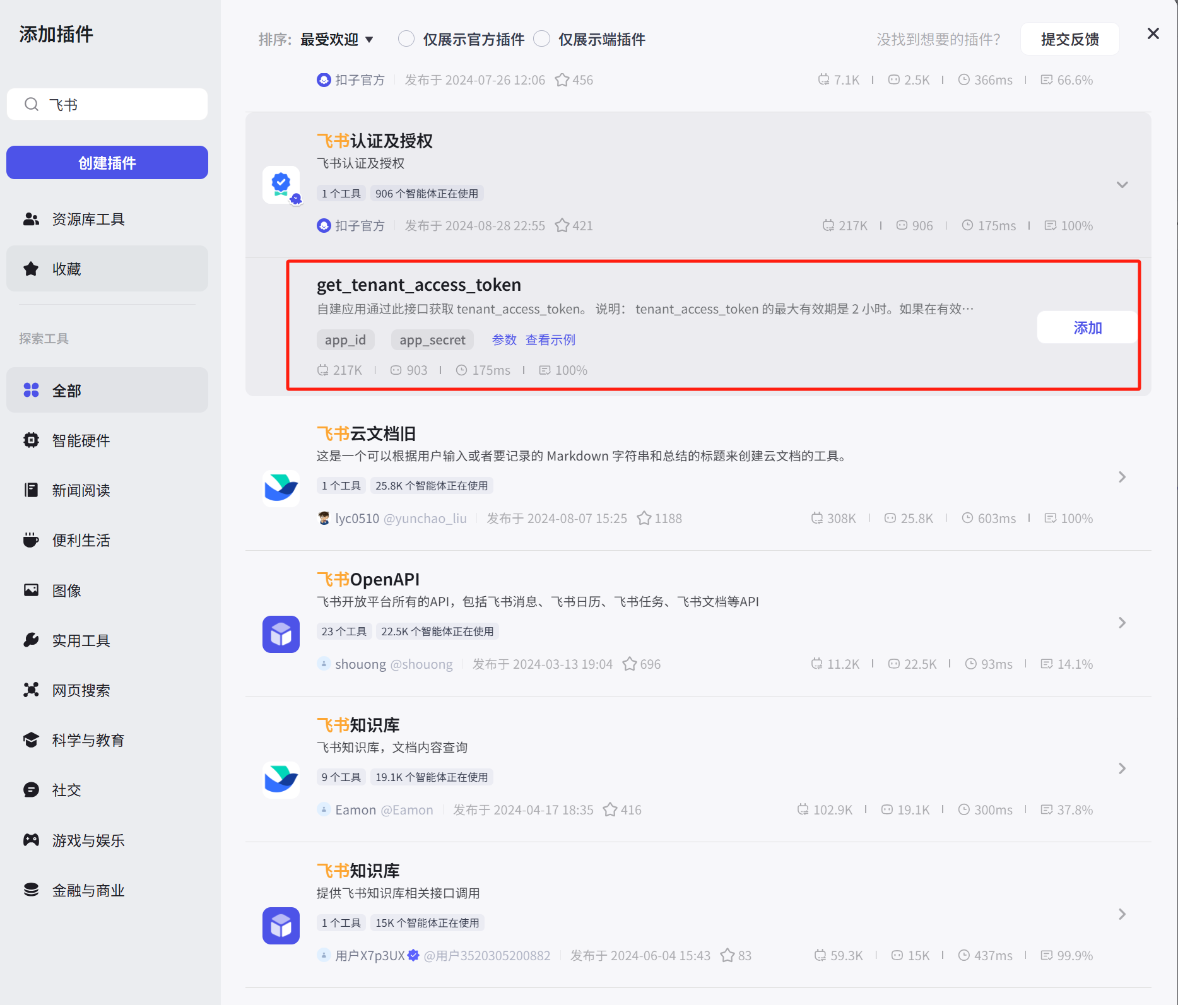Image resolution: width=1178 pixels, height=1005 pixels.
Task: Click the 603ms response time stat
Action: pyautogui.click(x=989, y=518)
